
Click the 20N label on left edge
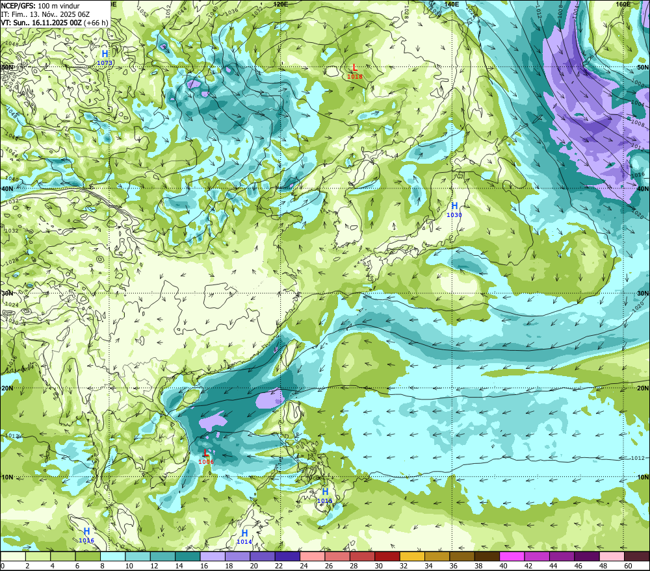click(7, 388)
